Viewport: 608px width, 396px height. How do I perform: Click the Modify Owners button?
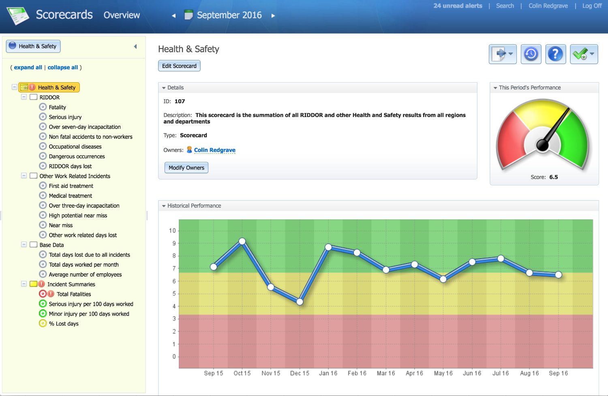coord(186,168)
